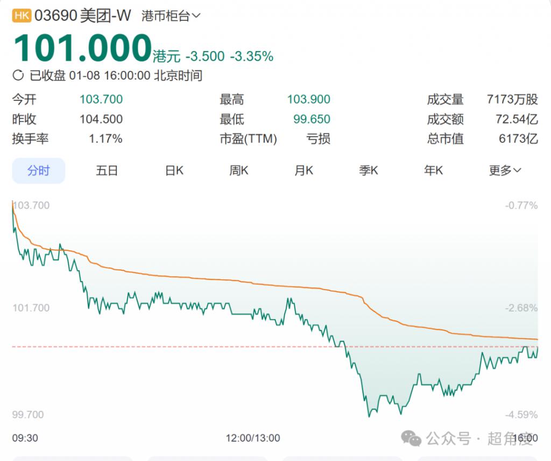Image resolution: width=551 pixels, height=461 pixels.
Task: Click the refresh icon beside 已收盘
Action: point(18,75)
